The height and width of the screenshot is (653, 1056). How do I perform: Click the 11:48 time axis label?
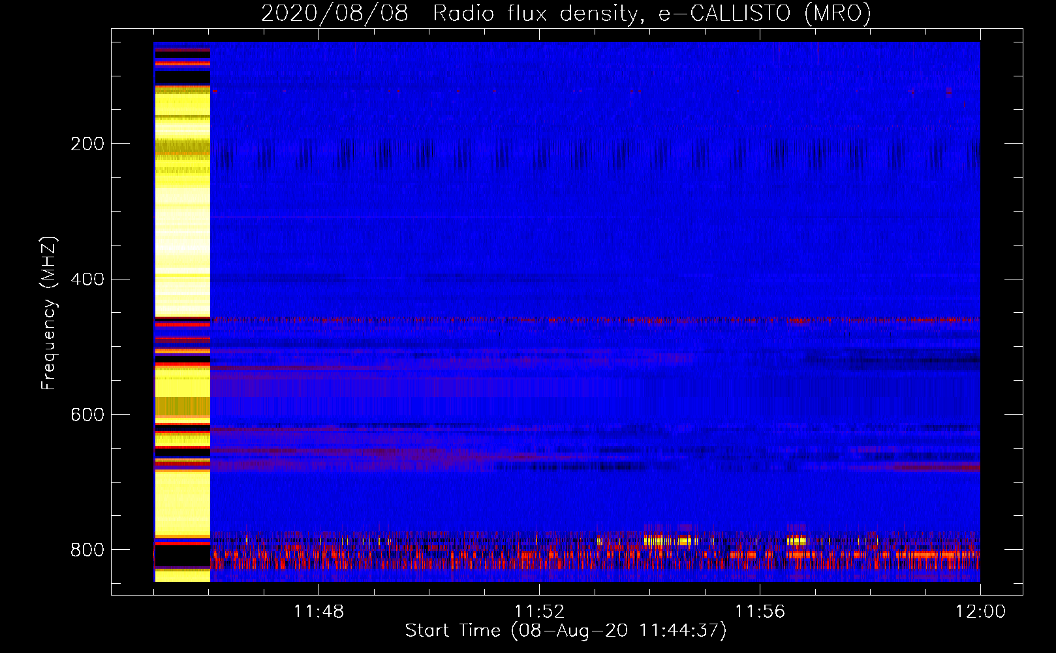click(318, 612)
